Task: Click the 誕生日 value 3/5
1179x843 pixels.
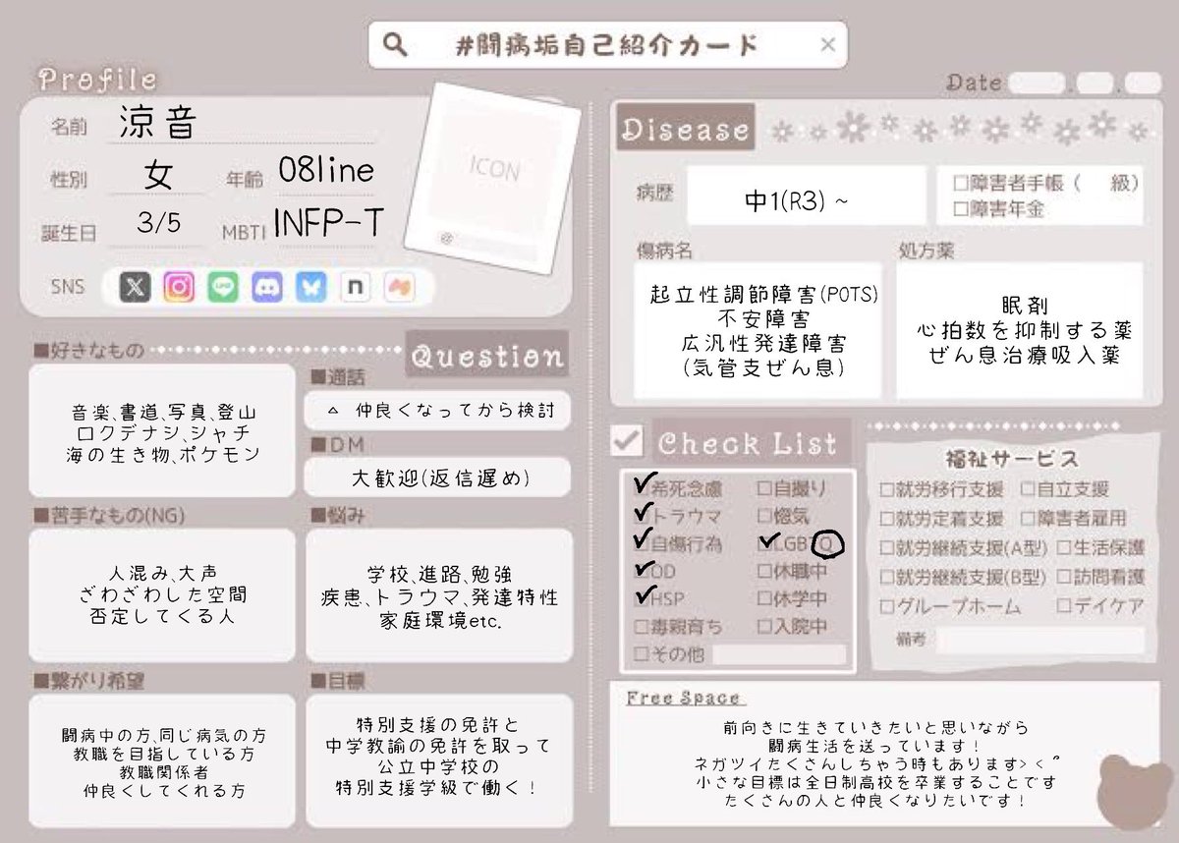Action: coord(159,224)
